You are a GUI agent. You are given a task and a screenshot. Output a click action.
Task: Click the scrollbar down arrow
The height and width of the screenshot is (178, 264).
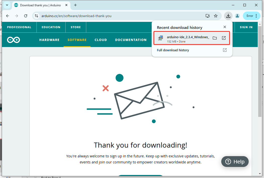(260, 174)
